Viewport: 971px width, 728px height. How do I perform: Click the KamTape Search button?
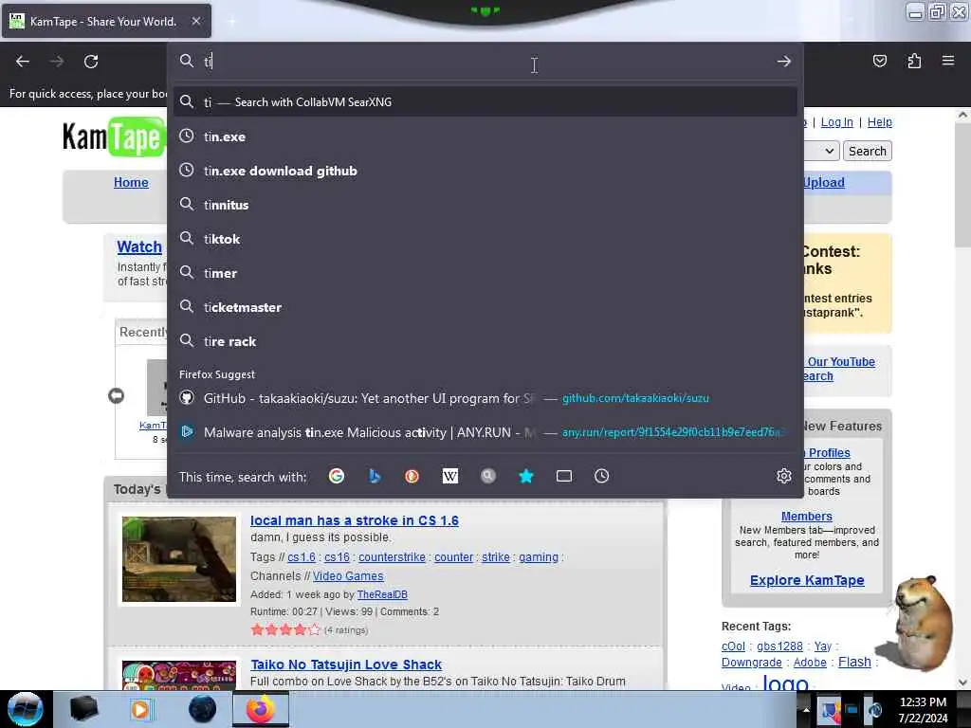(x=867, y=151)
